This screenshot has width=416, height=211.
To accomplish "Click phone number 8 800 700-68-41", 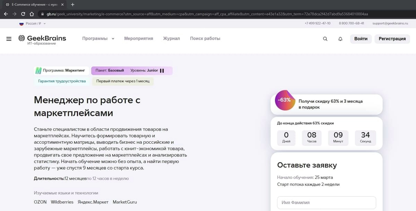I will [x=352, y=23].
